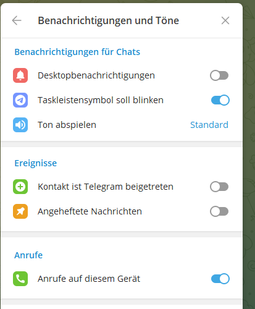Click the orange pin Angeheftete Nachrichten icon
This screenshot has height=309, width=255.
click(x=20, y=211)
